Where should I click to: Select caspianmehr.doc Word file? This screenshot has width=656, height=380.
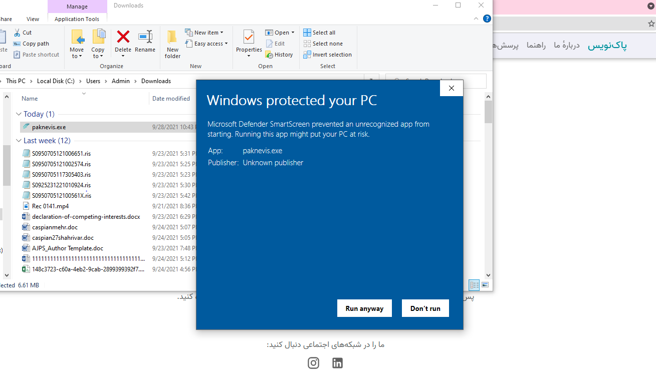click(50, 227)
